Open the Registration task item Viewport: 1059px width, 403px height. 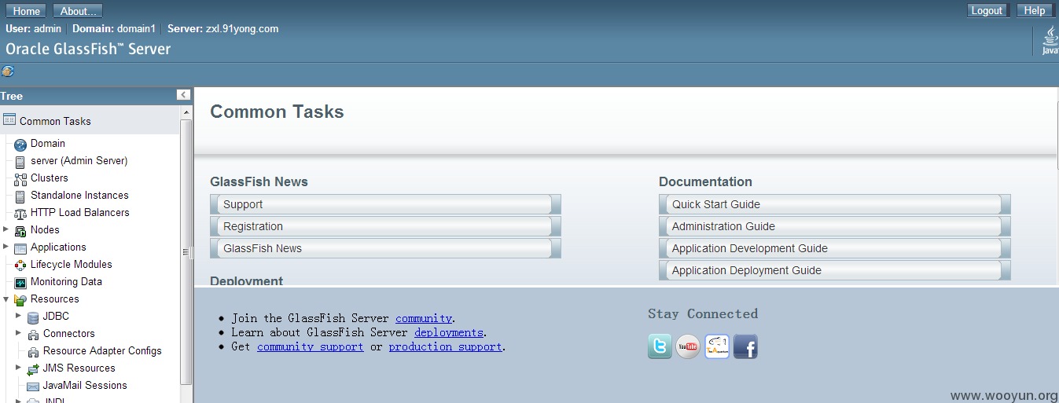[385, 226]
